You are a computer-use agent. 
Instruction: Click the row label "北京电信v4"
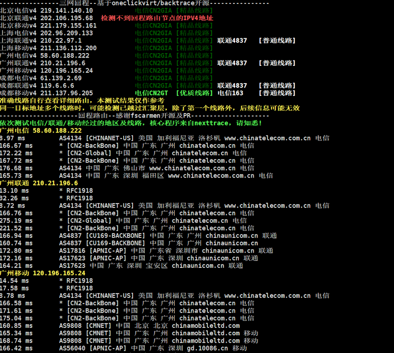[x=18, y=10]
